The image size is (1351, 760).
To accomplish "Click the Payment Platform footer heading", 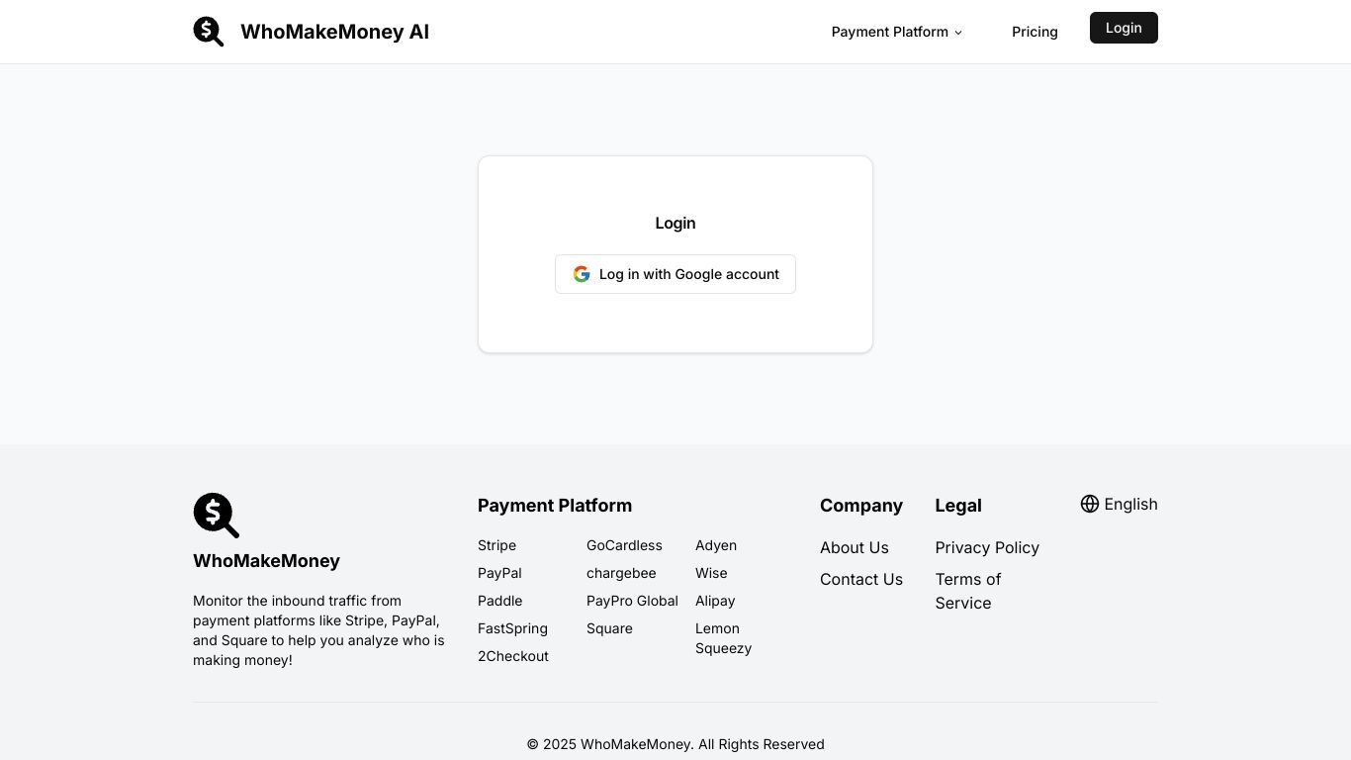I will click(x=555, y=506).
